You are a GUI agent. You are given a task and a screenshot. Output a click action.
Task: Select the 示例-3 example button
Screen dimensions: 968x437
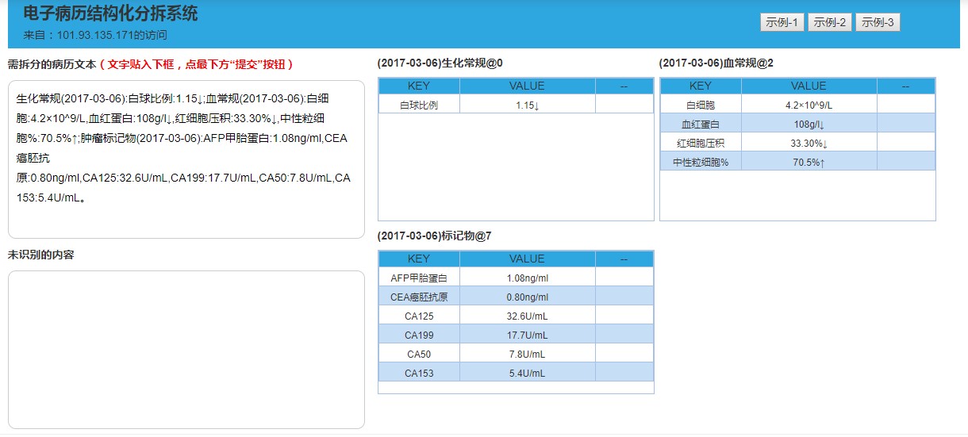pos(878,22)
